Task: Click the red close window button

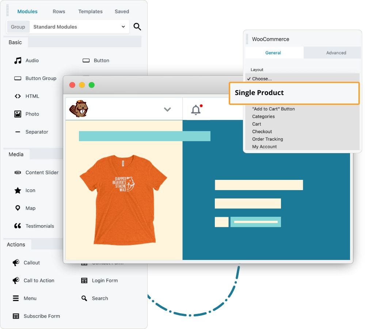Action: tap(72, 85)
